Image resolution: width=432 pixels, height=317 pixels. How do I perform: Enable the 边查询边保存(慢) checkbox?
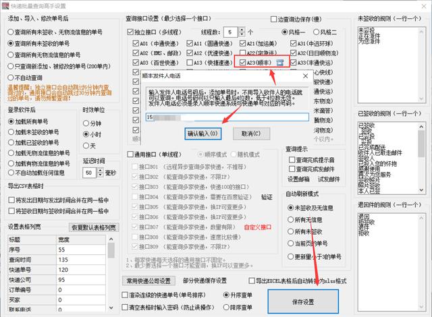point(275,20)
